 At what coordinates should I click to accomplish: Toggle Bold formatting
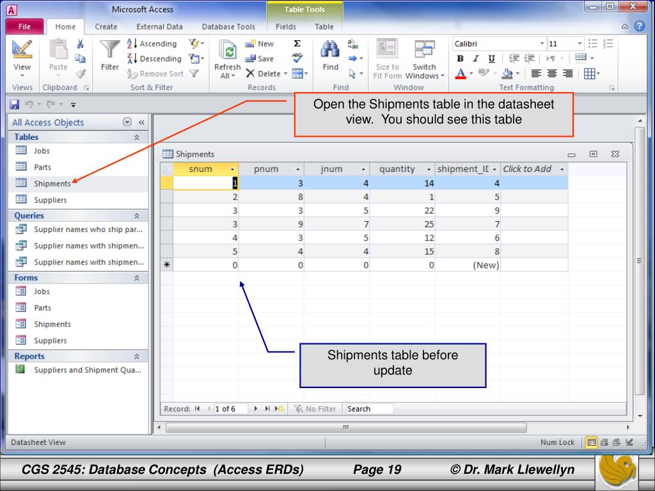(461, 58)
